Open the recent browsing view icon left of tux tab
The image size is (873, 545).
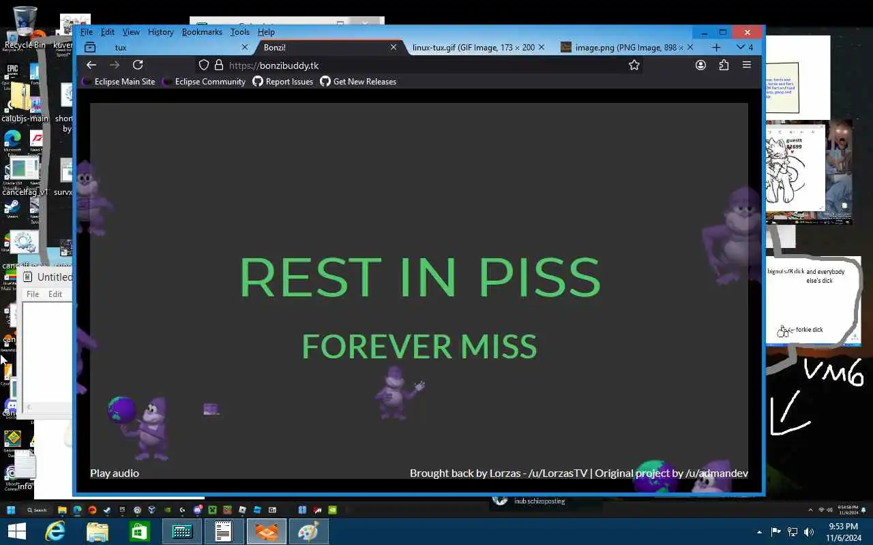click(x=90, y=47)
